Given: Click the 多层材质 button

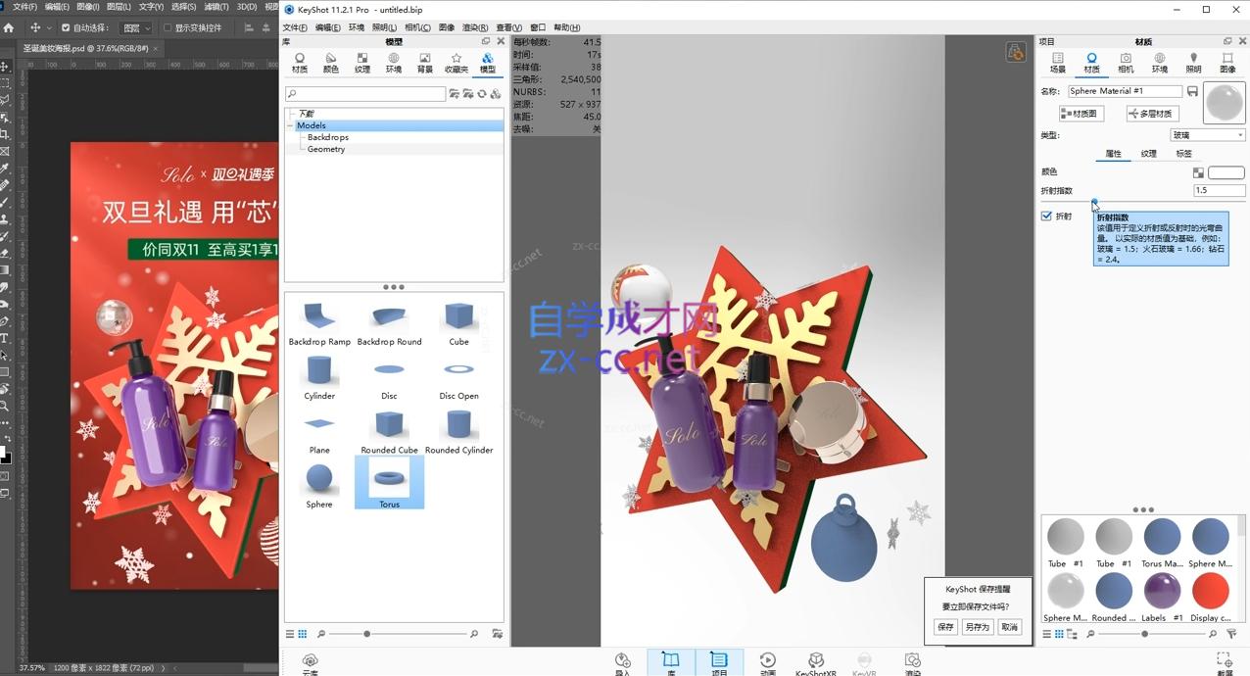Looking at the screenshot, I should pyautogui.click(x=1152, y=114).
